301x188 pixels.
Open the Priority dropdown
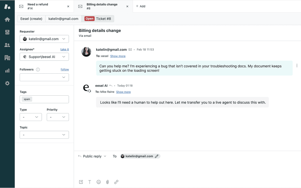click(x=58, y=117)
